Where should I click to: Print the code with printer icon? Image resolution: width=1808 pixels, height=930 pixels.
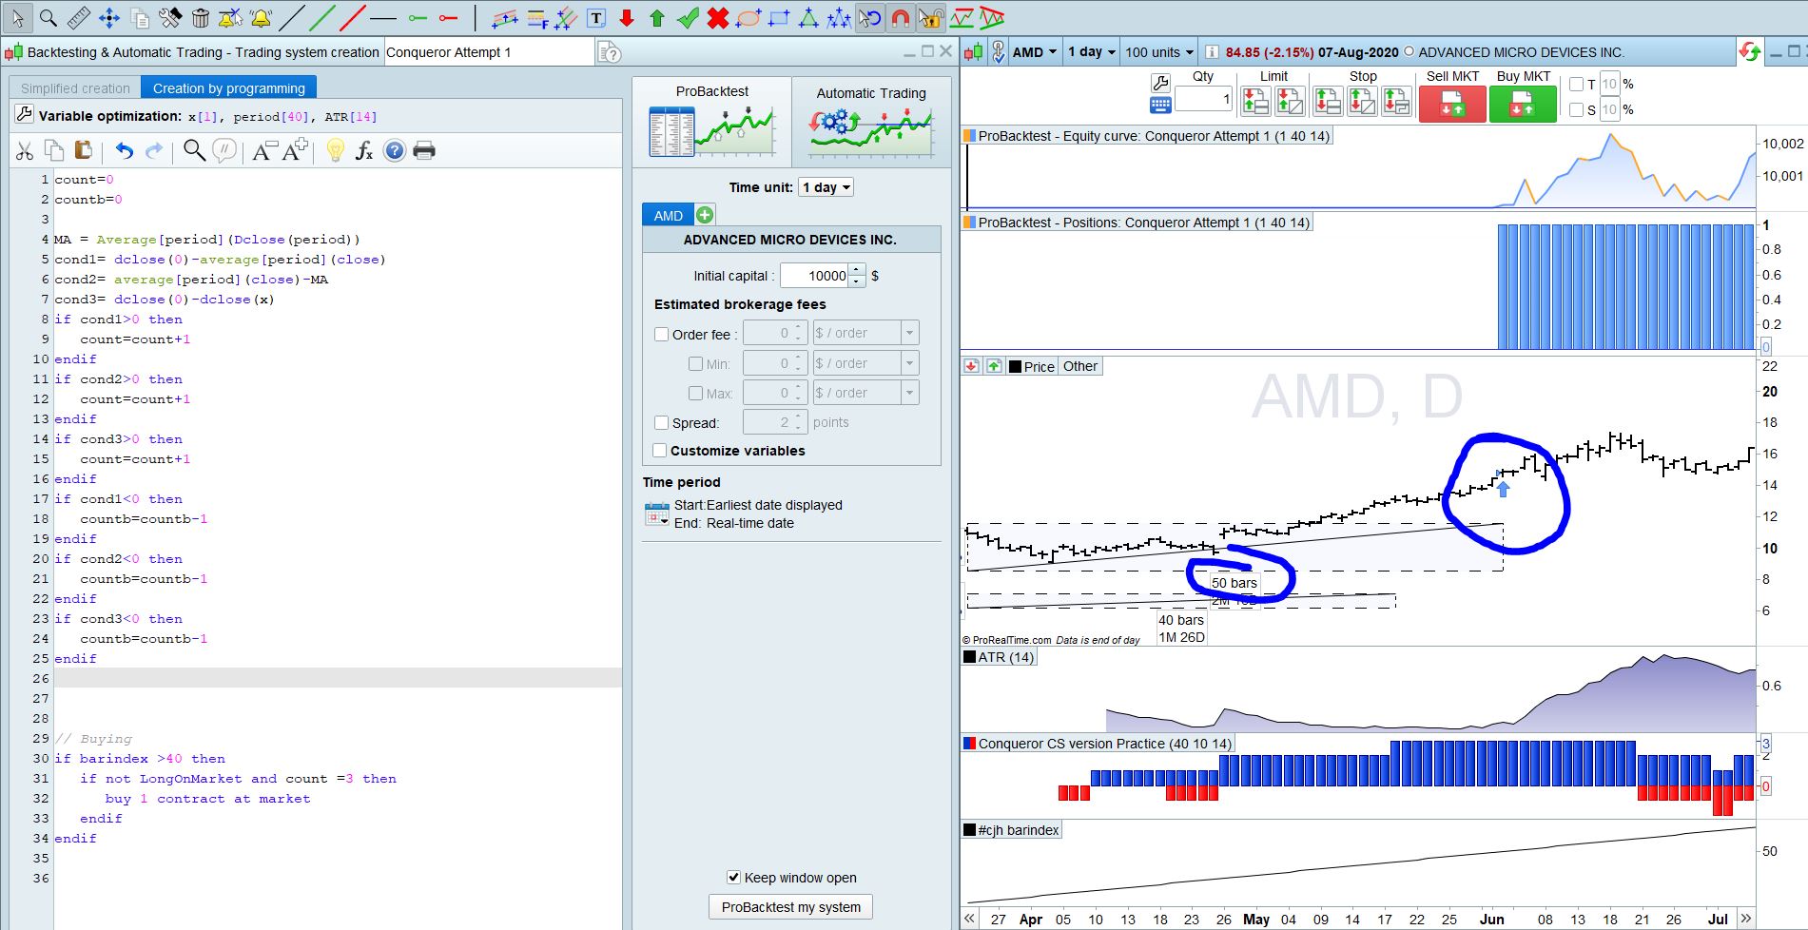tap(424, 150)
